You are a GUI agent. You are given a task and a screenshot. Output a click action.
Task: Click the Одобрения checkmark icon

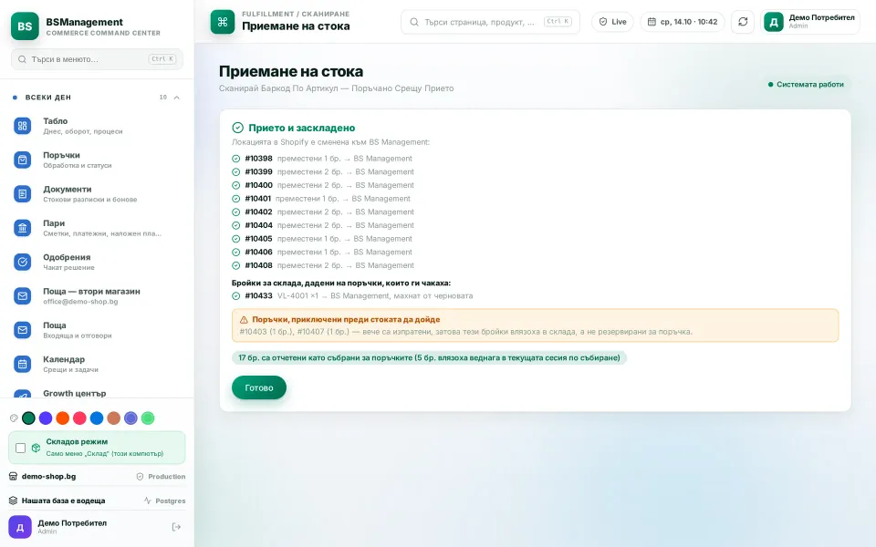tap(22, 262)
